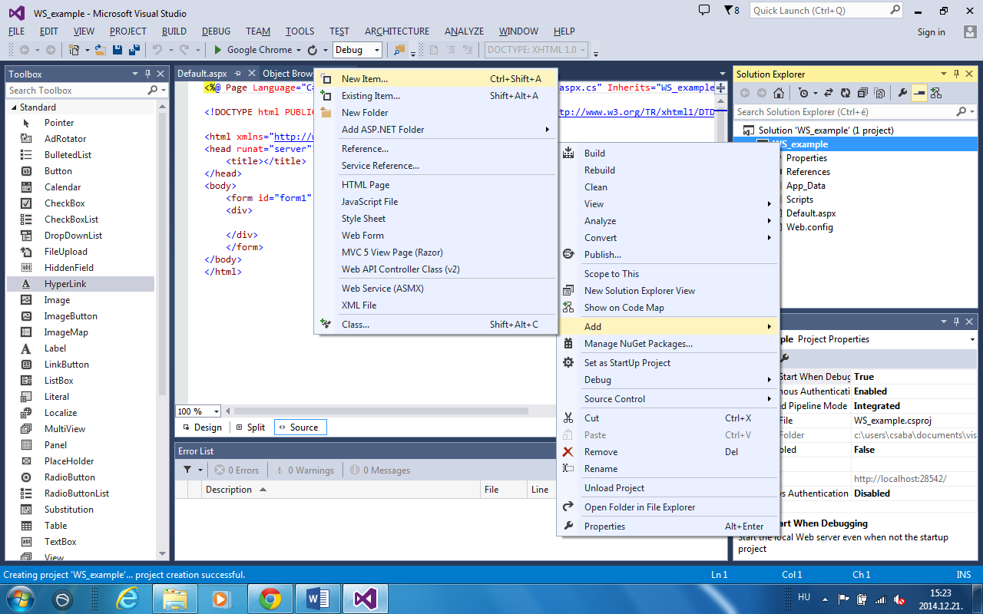Expand the Source Control submenu

coord(667,399)
